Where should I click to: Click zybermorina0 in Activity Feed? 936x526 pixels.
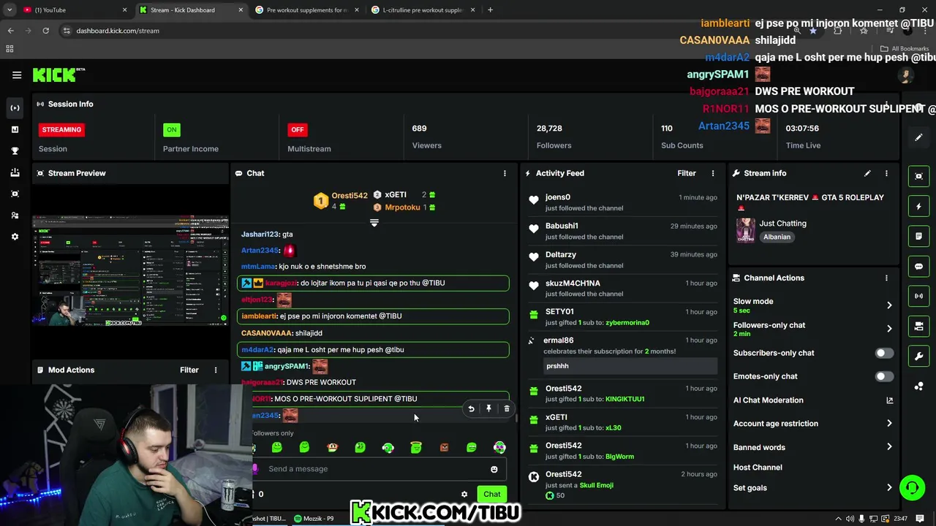tap(627, 323)
